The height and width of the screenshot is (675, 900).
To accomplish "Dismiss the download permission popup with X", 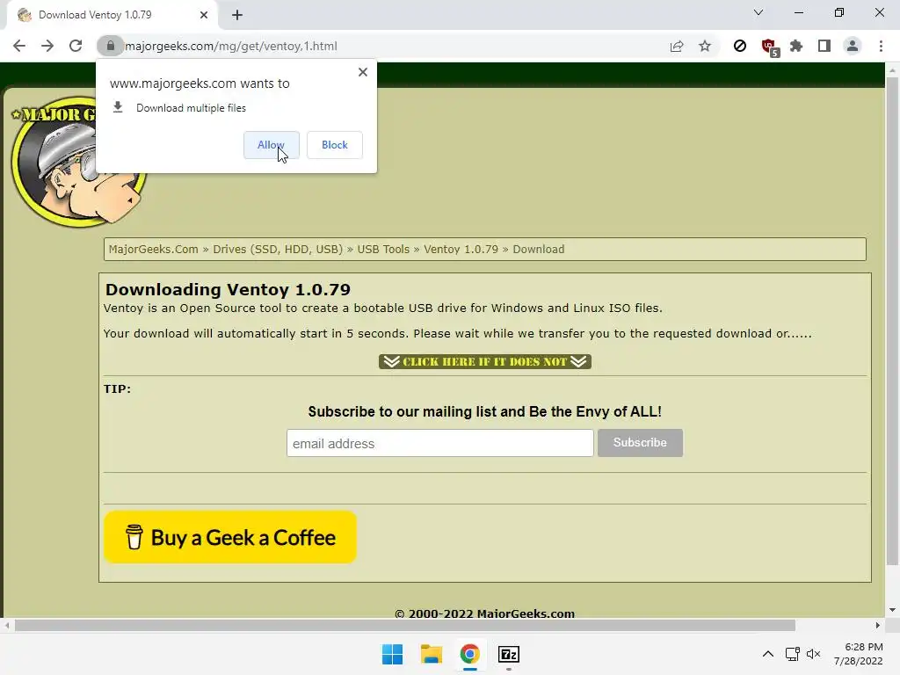I will coord(363,72).
